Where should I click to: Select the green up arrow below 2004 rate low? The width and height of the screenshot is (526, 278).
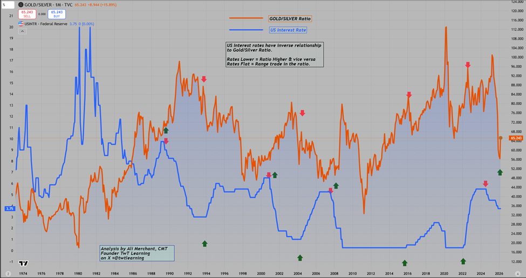pos(300,258)
